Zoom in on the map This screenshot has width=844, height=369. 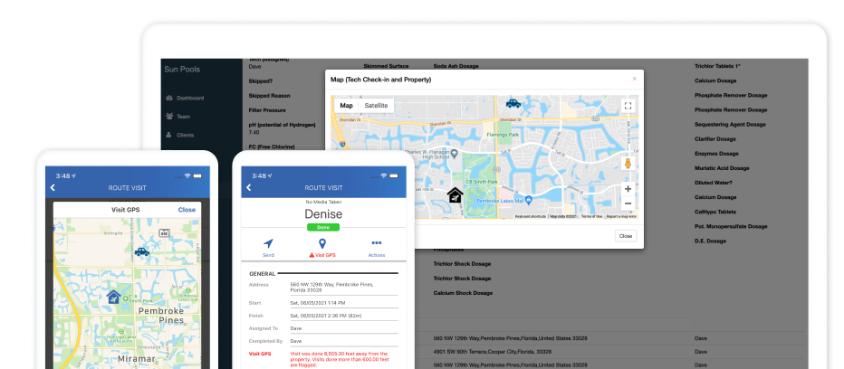coord(628,189)
